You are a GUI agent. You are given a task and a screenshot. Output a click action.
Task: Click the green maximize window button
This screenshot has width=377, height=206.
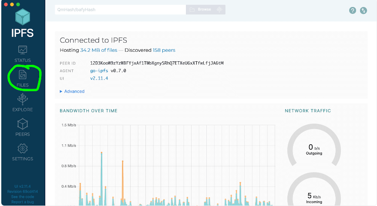tap(18, 4)
